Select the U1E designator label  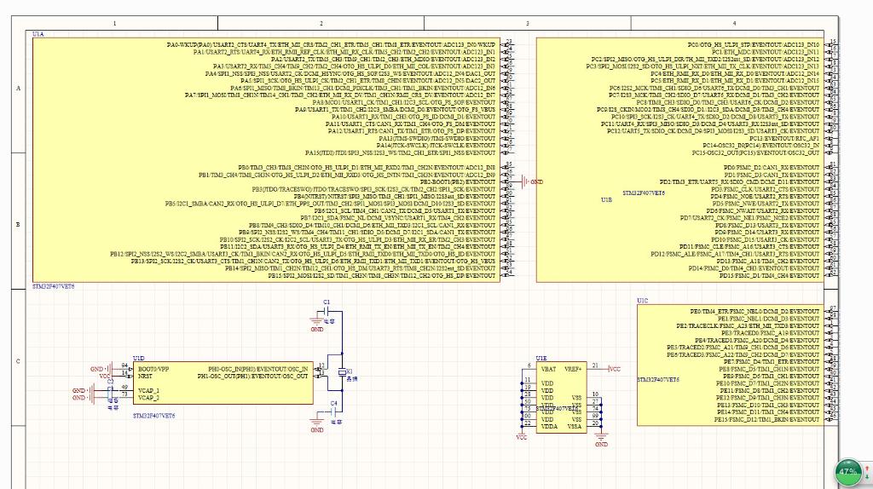tap(541, 359)
